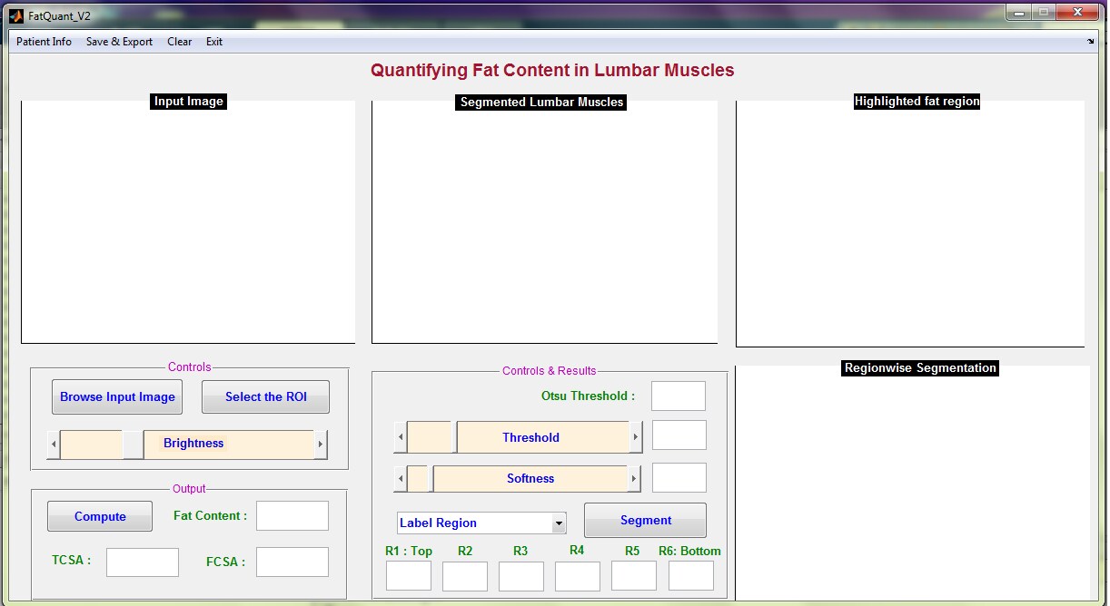Viewport: 1110px width, 606px height.
Task: Open the Save & Export menu
Action: click(x=119, y=42)
